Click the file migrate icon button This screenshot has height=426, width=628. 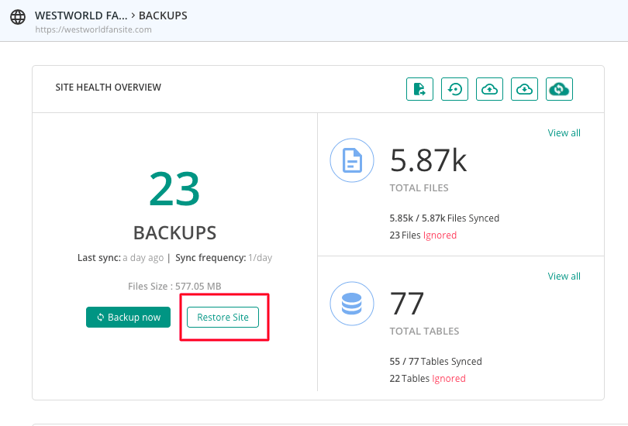[419, 89]
